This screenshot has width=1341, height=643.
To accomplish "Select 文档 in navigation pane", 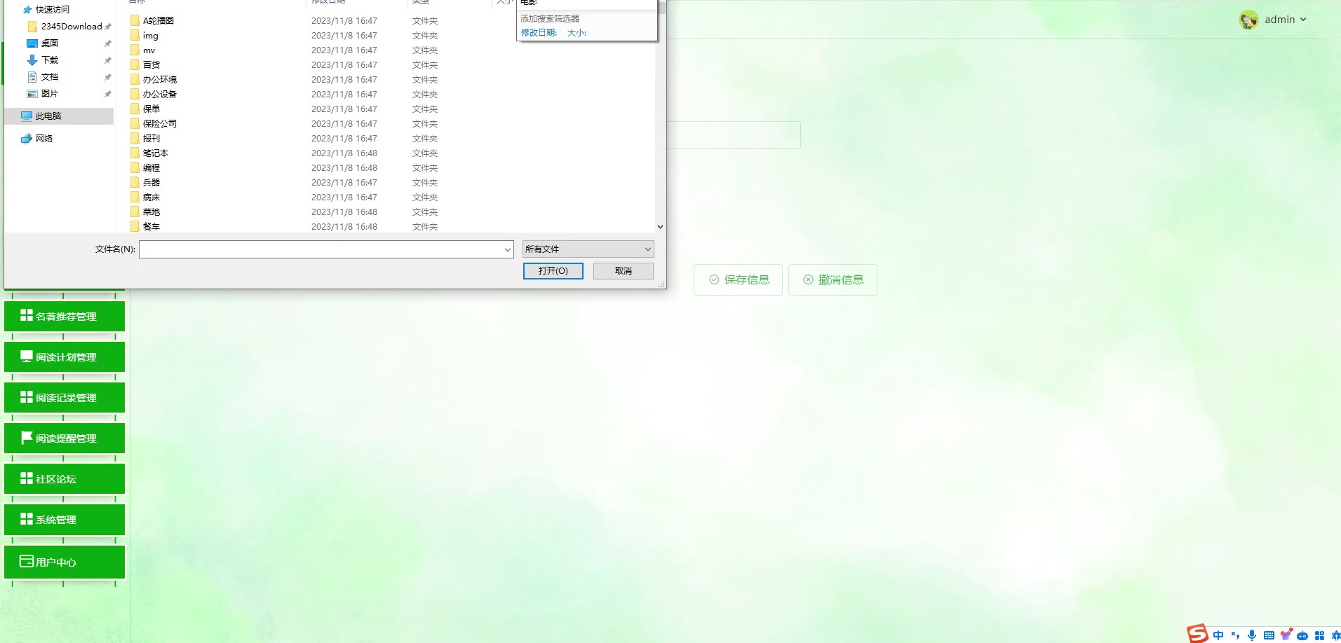I will (x=50, y=76).
